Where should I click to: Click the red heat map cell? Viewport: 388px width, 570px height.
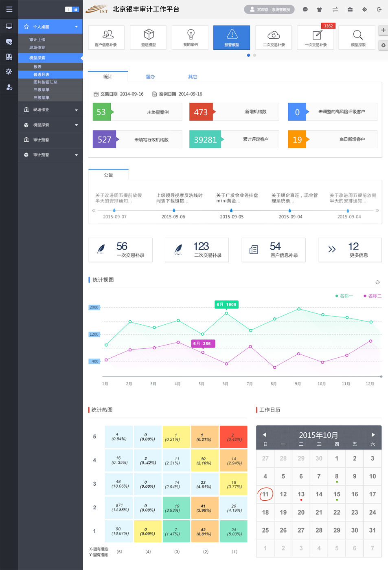point(234,437)
